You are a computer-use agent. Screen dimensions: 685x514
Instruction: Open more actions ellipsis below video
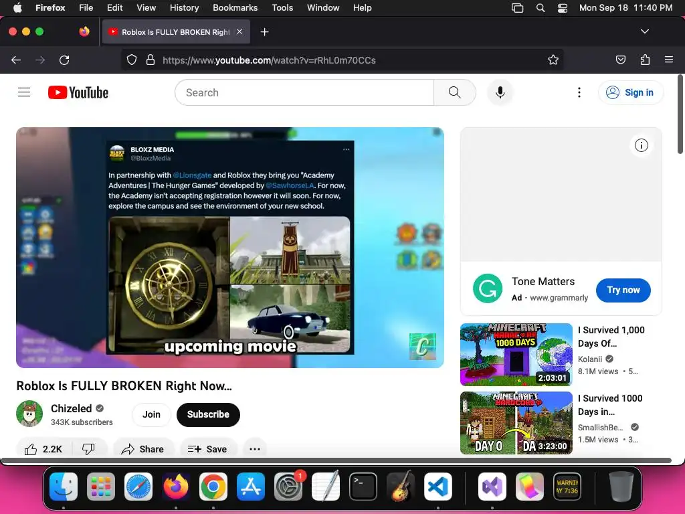[255, 449]
